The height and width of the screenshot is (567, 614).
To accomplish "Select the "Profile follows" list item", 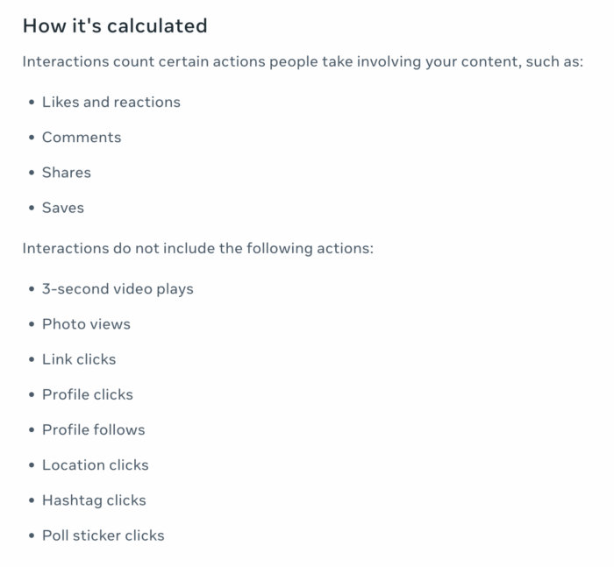I will pyautogui.click(x=93, y=429).
